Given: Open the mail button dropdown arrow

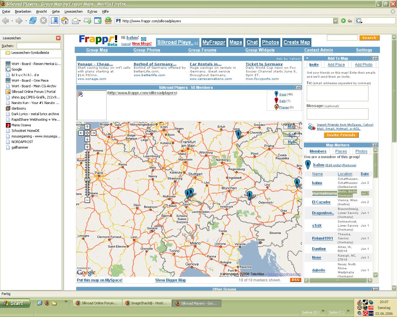Looking at the screenshot, I should [80, 21].
